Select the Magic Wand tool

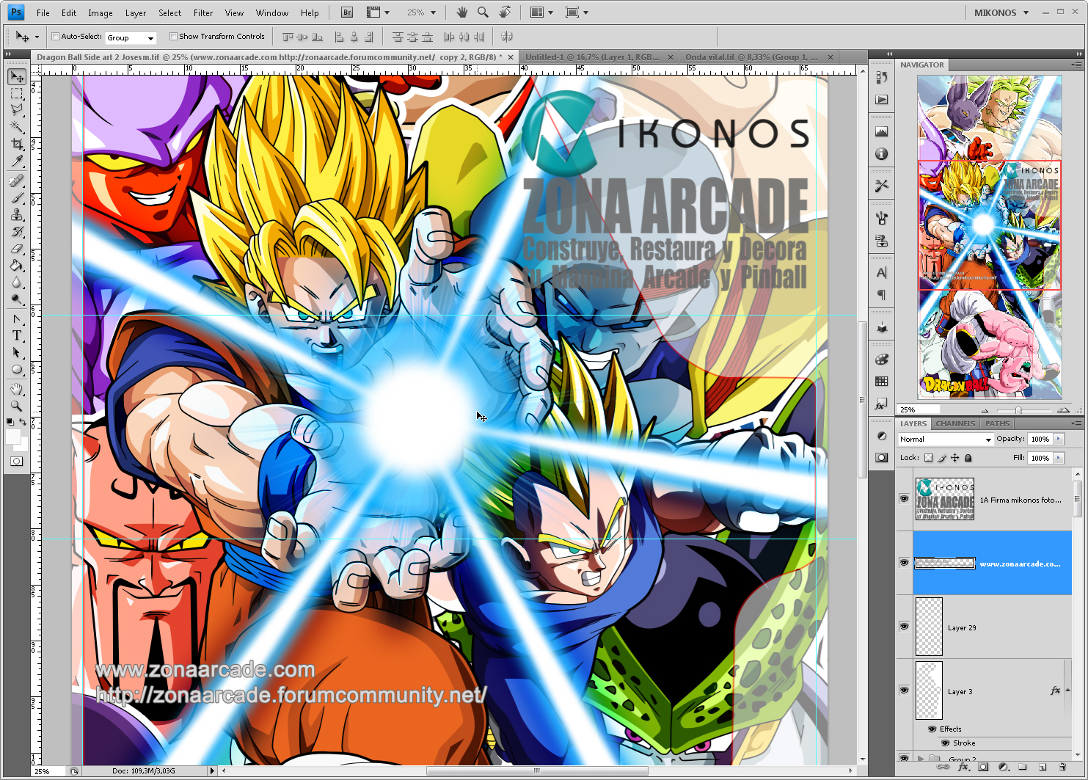pos(17,127)
